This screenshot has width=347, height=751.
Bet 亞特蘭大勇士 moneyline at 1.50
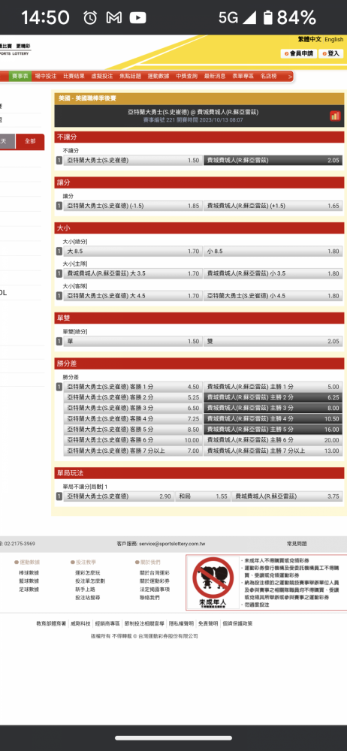coord(131,161)
